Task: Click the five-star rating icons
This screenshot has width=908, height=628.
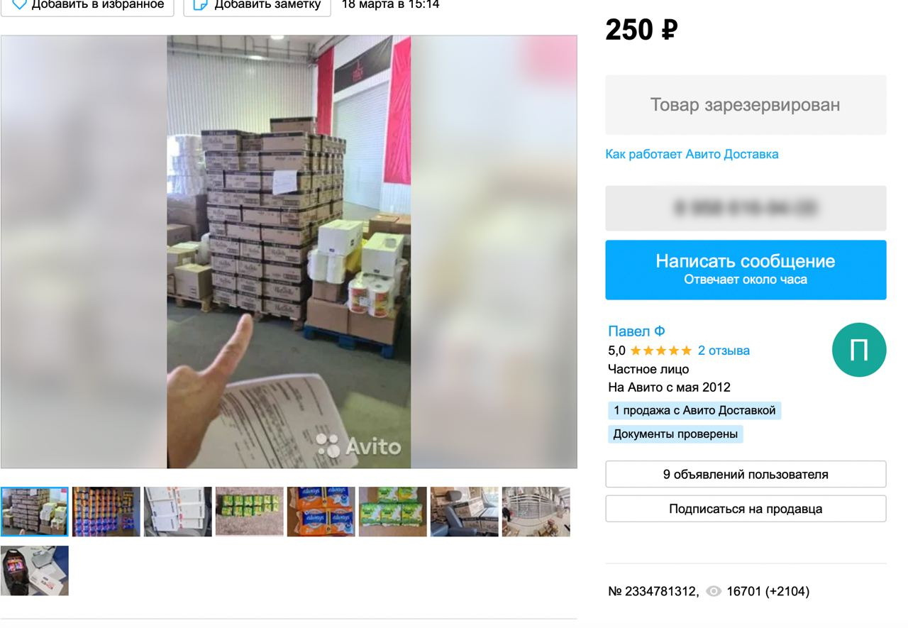Action: pos(660,351)
